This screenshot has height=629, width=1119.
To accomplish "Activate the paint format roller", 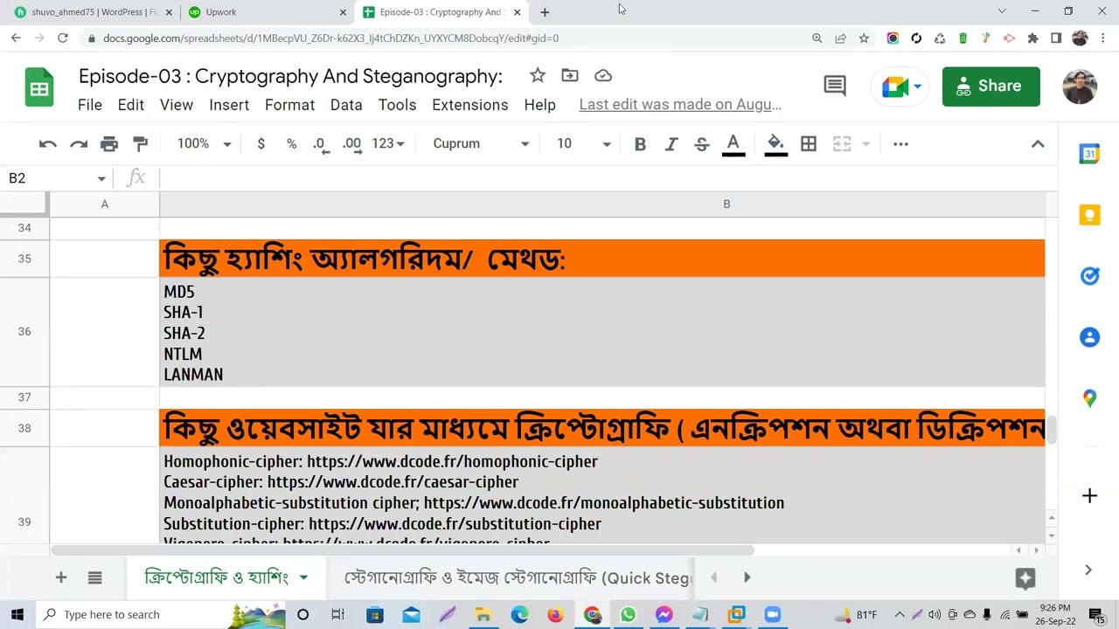I will pos(140,144).
